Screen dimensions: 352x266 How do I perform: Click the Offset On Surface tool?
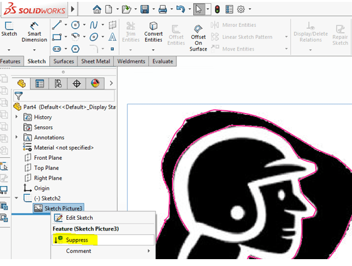(198, 38)
